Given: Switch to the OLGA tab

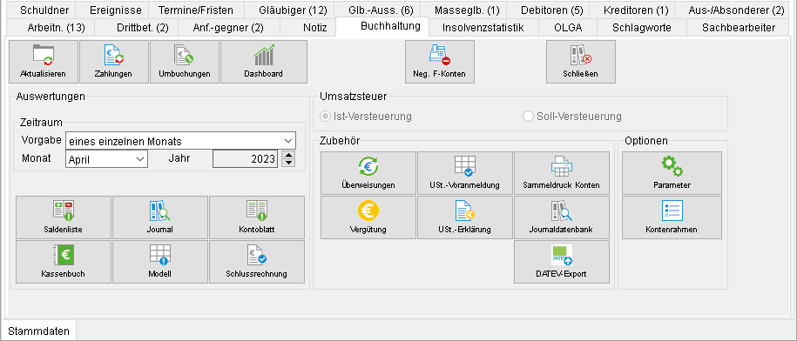Looking at the screenshot, I should pyautogui.click(x=568, y=28).
